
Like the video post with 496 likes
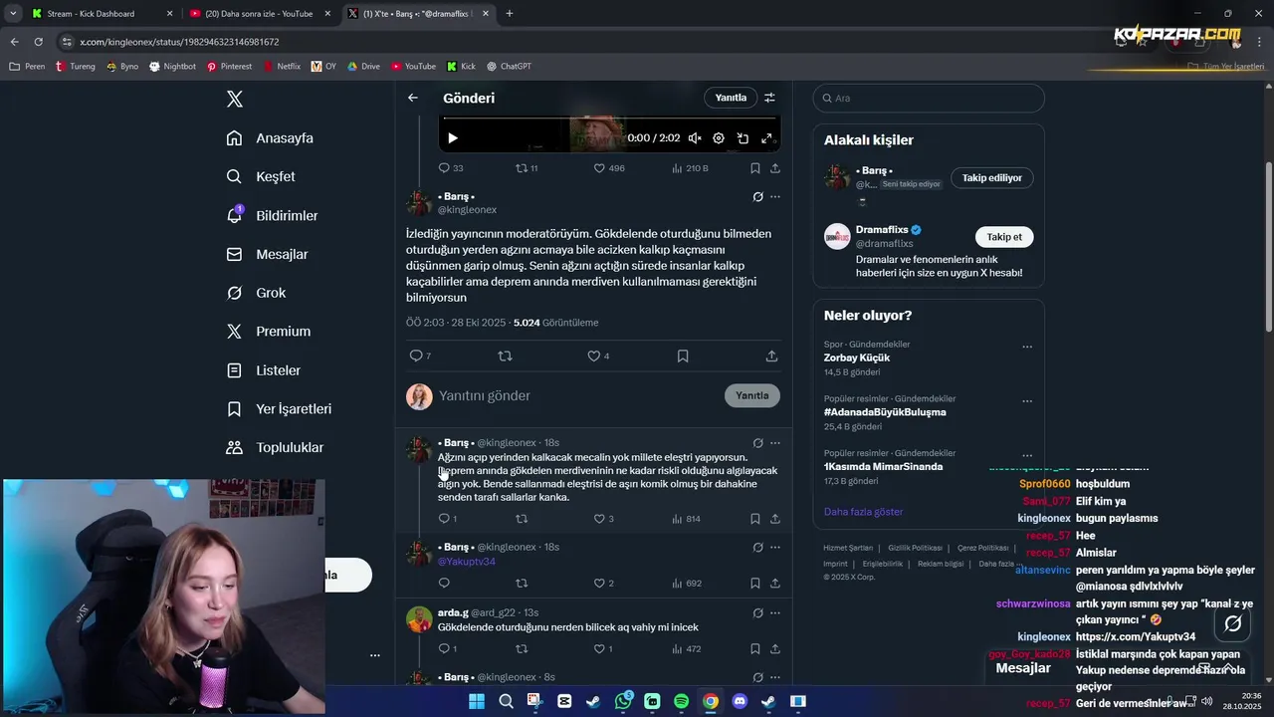(x=609, y=168)
